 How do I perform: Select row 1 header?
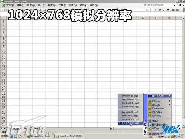point(3,21)
